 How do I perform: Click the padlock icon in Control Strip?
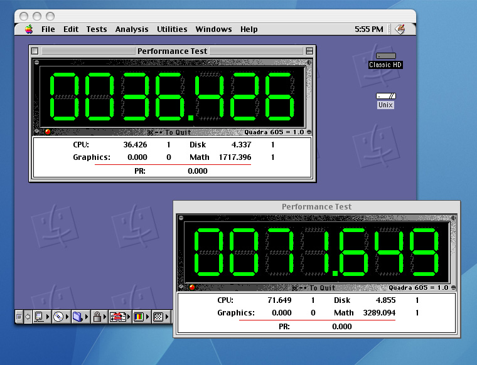click(x=97, y=317)
